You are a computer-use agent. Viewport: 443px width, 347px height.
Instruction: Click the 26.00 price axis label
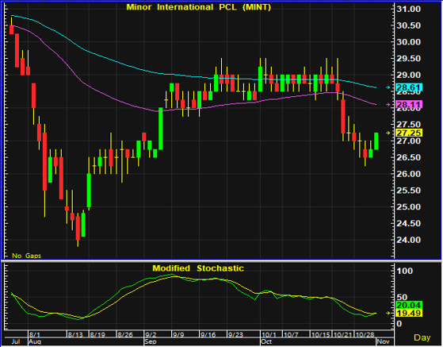409,174
